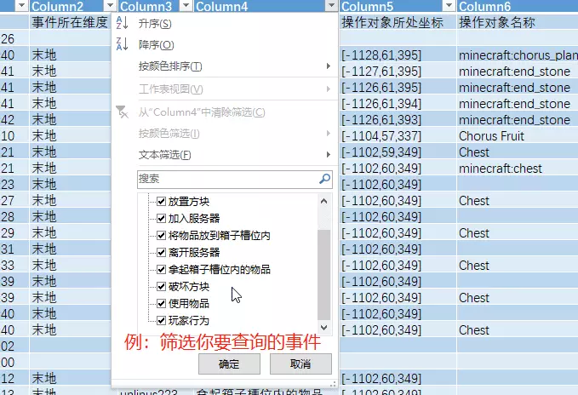Uncheck 将物品放到箱子槽位内 filter option
This screenshot has width=578, height=395.
161,235
